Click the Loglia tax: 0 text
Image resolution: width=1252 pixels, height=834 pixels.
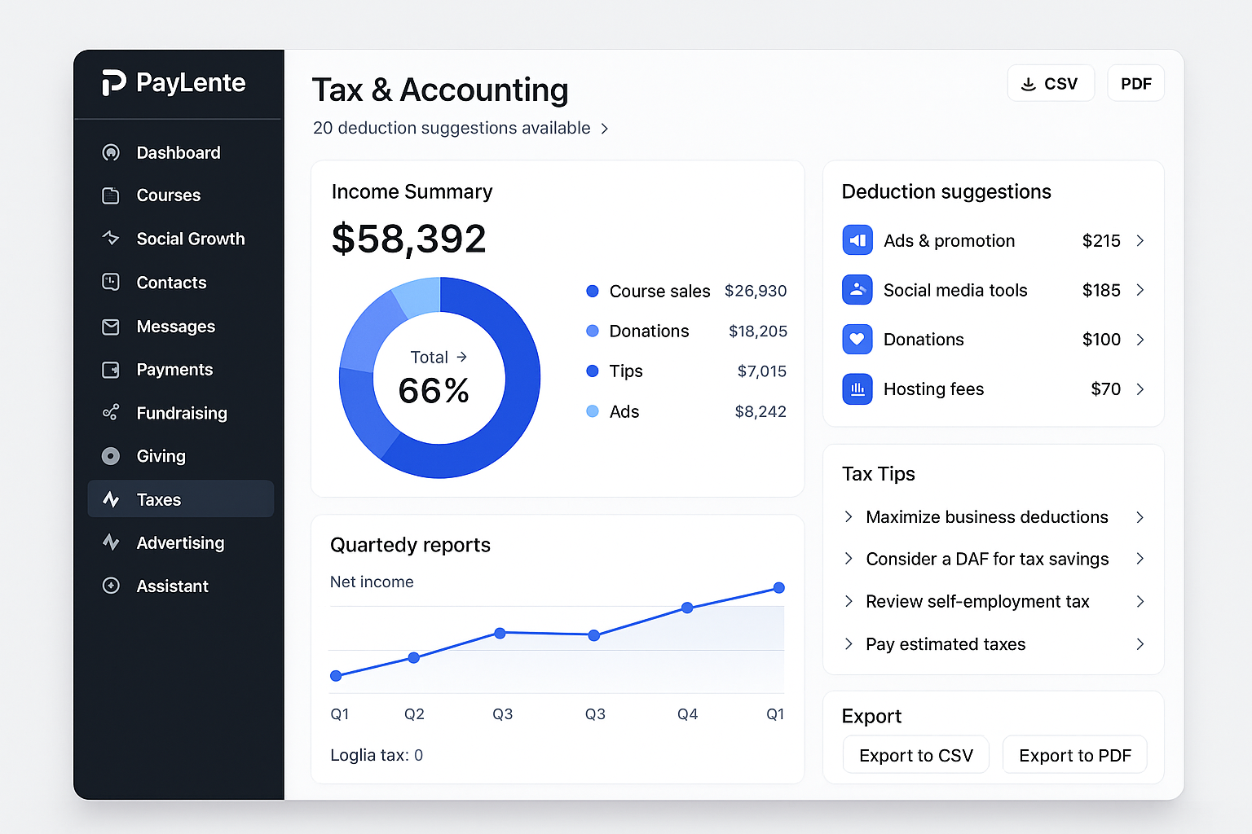pyautogui.click(x=377, y=755)
